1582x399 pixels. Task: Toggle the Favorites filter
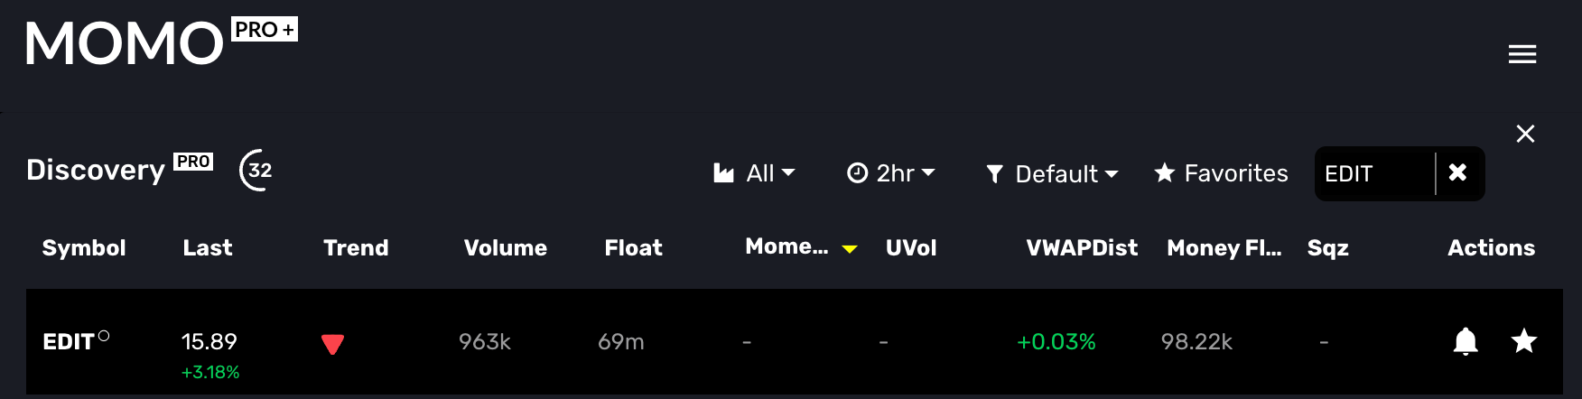(1221, 173)
